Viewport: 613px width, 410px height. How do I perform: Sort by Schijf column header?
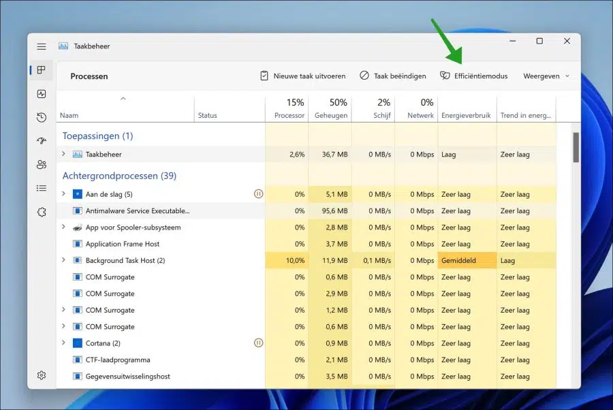(x=373, y=108)
